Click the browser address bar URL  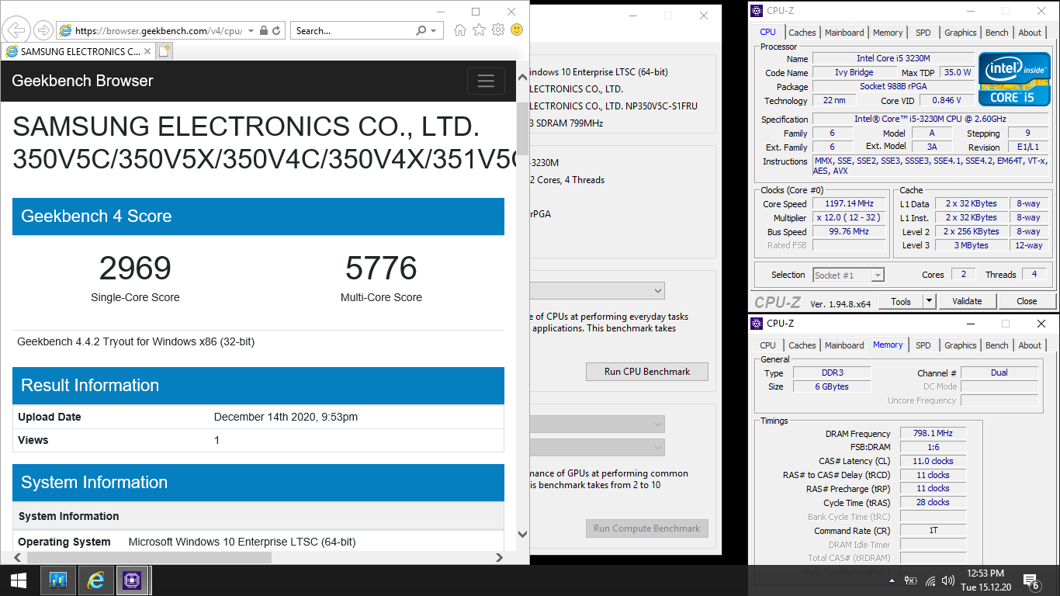pos(158,31)
